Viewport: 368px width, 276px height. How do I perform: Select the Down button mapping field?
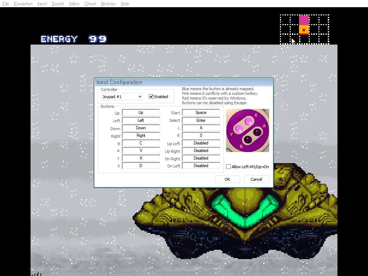click(141, 128)
